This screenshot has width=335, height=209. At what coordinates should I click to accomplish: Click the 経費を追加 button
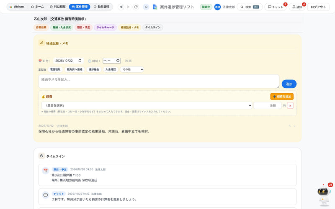[x=282, y=97]
